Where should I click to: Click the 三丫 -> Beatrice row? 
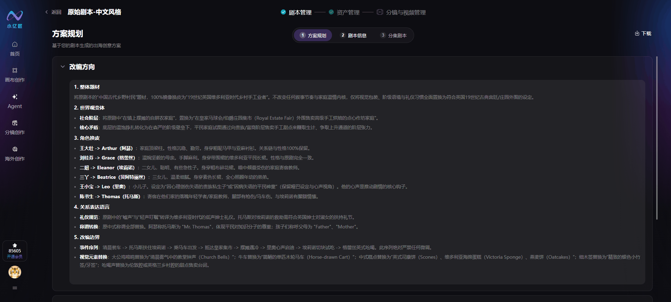[174, 177]
